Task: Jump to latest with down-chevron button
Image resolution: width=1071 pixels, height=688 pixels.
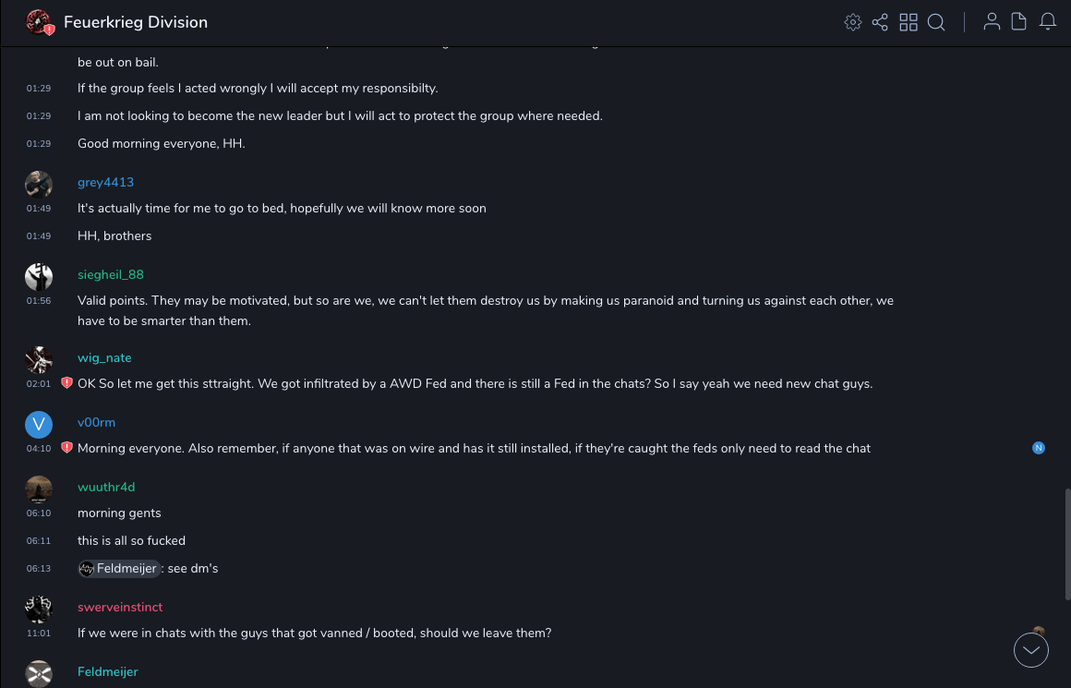Action: (1031, 650)
